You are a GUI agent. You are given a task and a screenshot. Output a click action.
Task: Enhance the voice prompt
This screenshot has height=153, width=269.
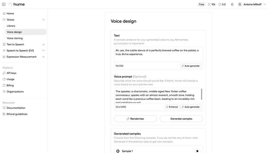pos(172,107)
